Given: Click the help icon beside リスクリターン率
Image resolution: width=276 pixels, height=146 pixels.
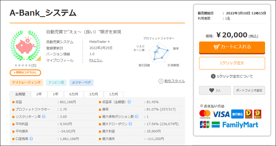Looking at the screenshot, I should [44, 117].
